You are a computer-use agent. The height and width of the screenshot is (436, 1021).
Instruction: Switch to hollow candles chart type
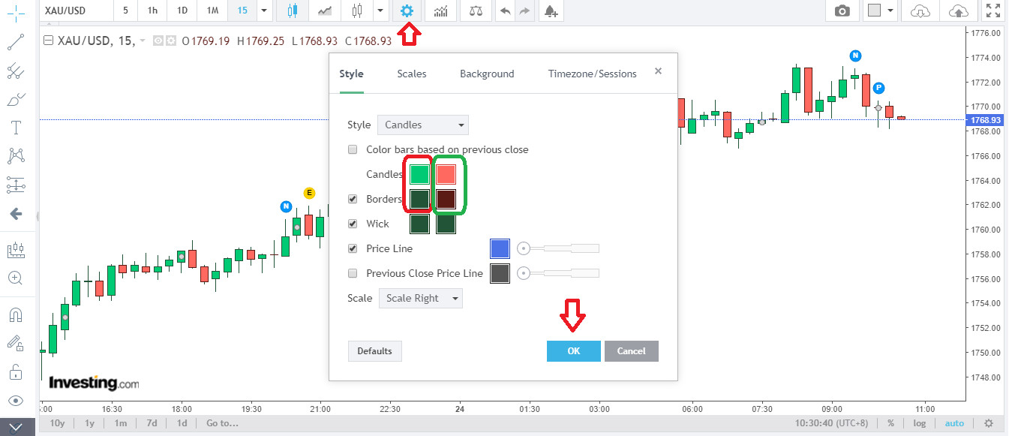point(356,11)
